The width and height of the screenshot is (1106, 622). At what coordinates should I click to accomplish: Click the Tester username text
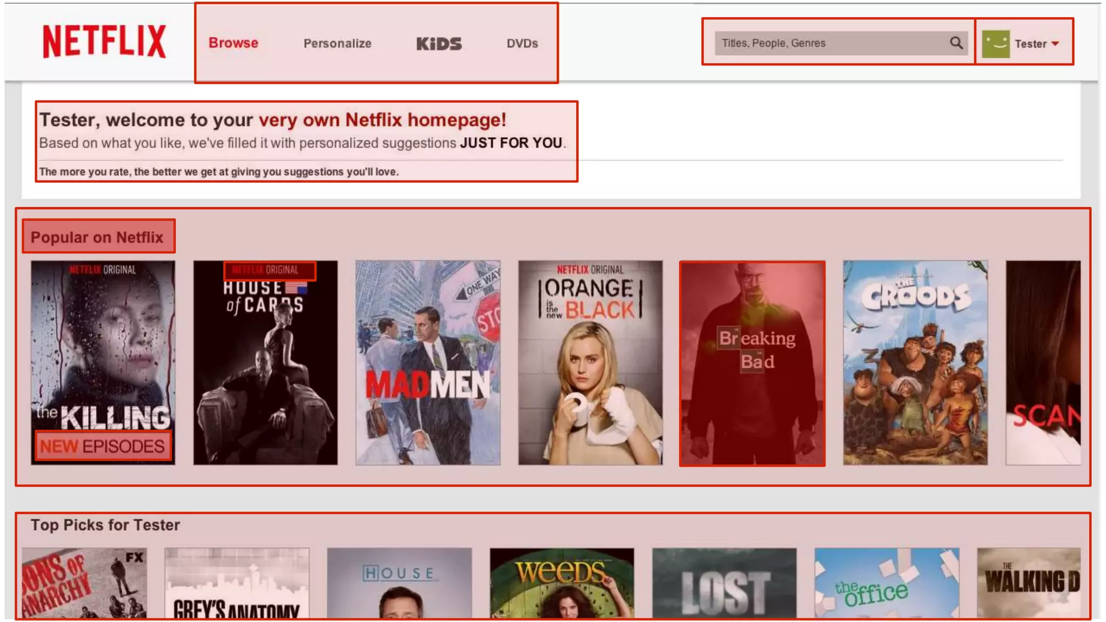[x=1030, y=44]
